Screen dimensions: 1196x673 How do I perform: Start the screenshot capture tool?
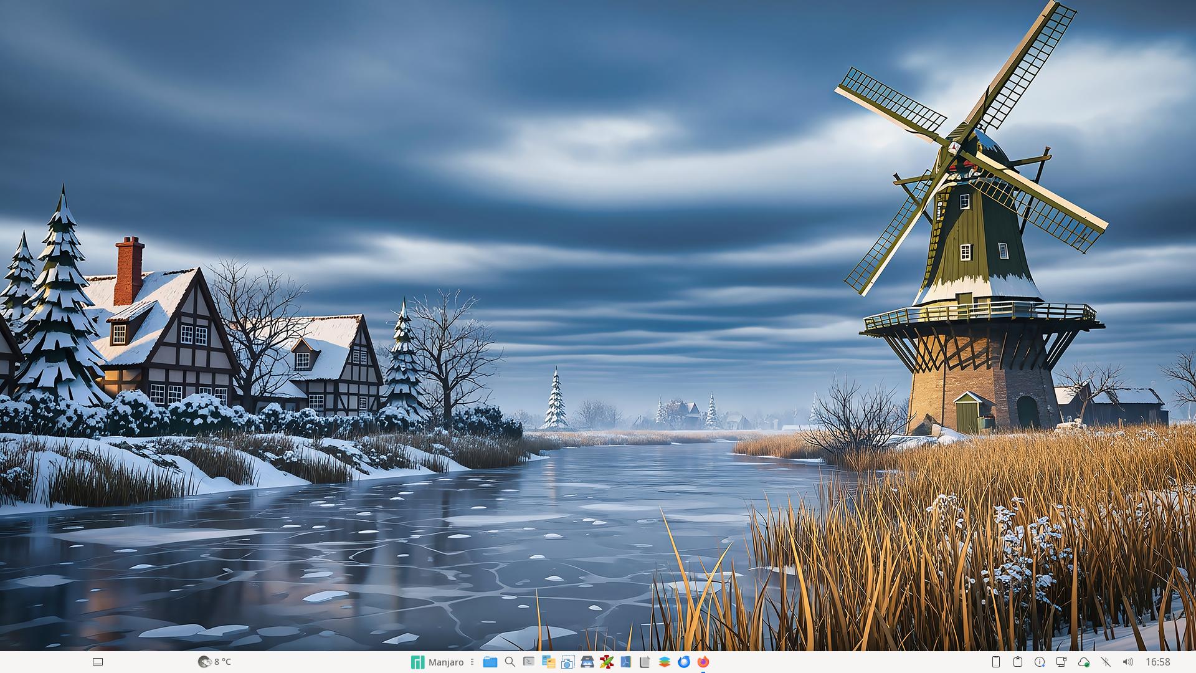[567, 662]
